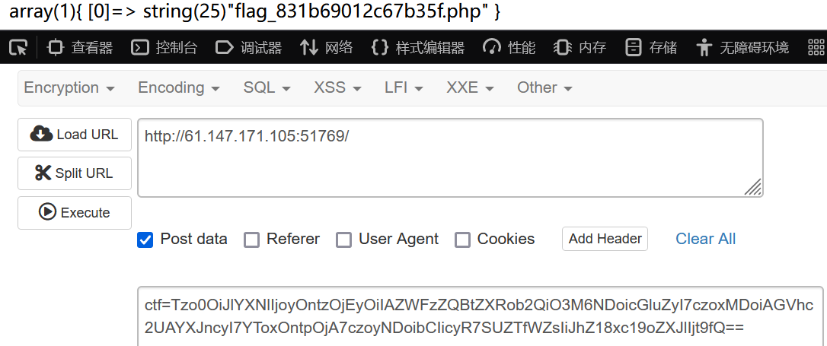This screenshot has width=827, height=346.
Task: Uncheck the Post data checkbox
Action: point(145,240)
